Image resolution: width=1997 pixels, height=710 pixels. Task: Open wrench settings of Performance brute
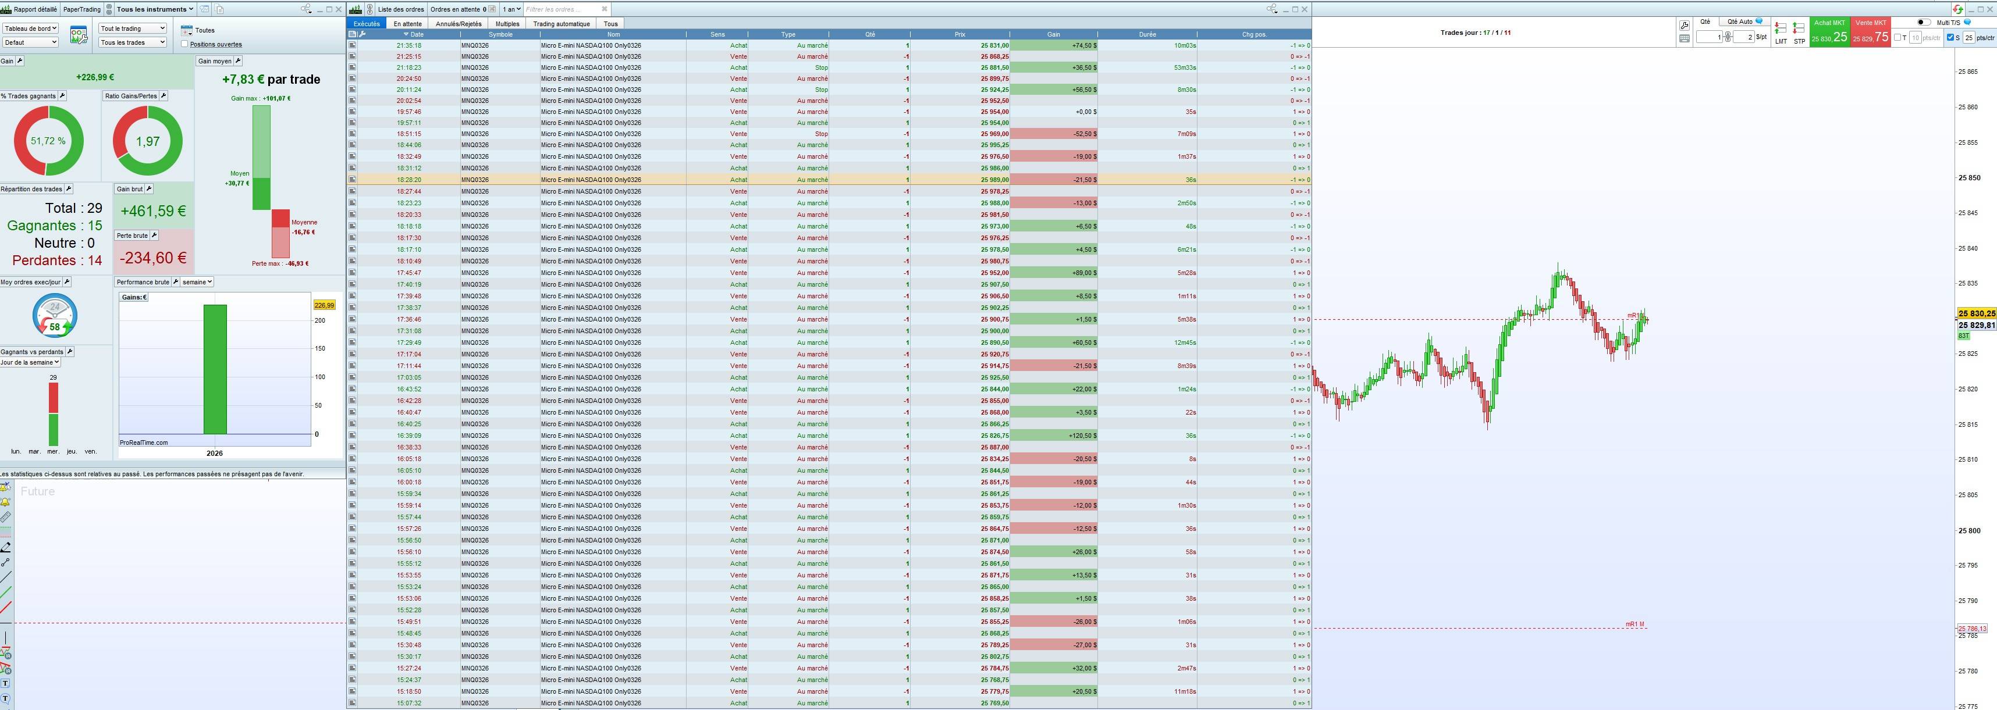175,281
